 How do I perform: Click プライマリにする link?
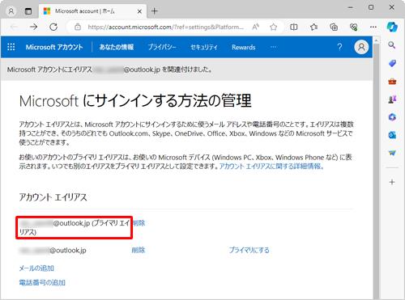click(x=249, y=250)
